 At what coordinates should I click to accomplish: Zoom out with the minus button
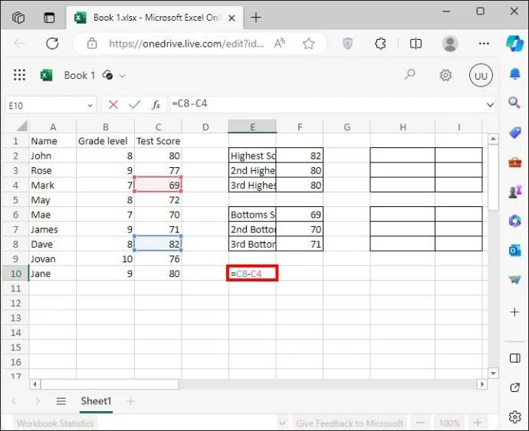pyautogui.click(x=421, y=423)
